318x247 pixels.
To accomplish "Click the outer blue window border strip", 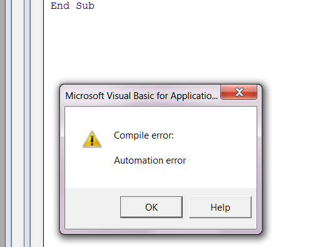I will click(8, 124).
